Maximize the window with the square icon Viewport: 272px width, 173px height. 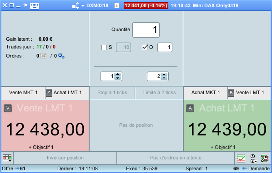12,5
